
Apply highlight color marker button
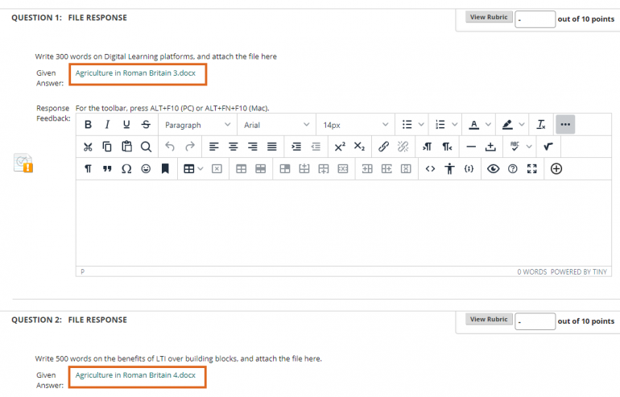(507, 125)
